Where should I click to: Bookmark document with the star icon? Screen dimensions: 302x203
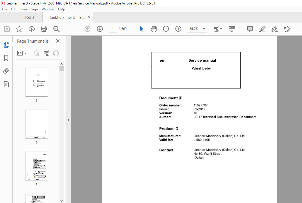tap(19, 29)
